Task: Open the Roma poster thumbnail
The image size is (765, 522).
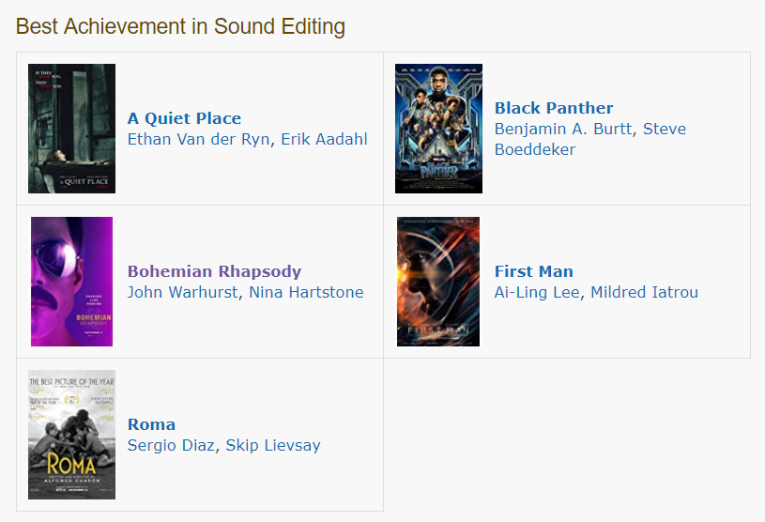Action: click(x=71, y=435)
